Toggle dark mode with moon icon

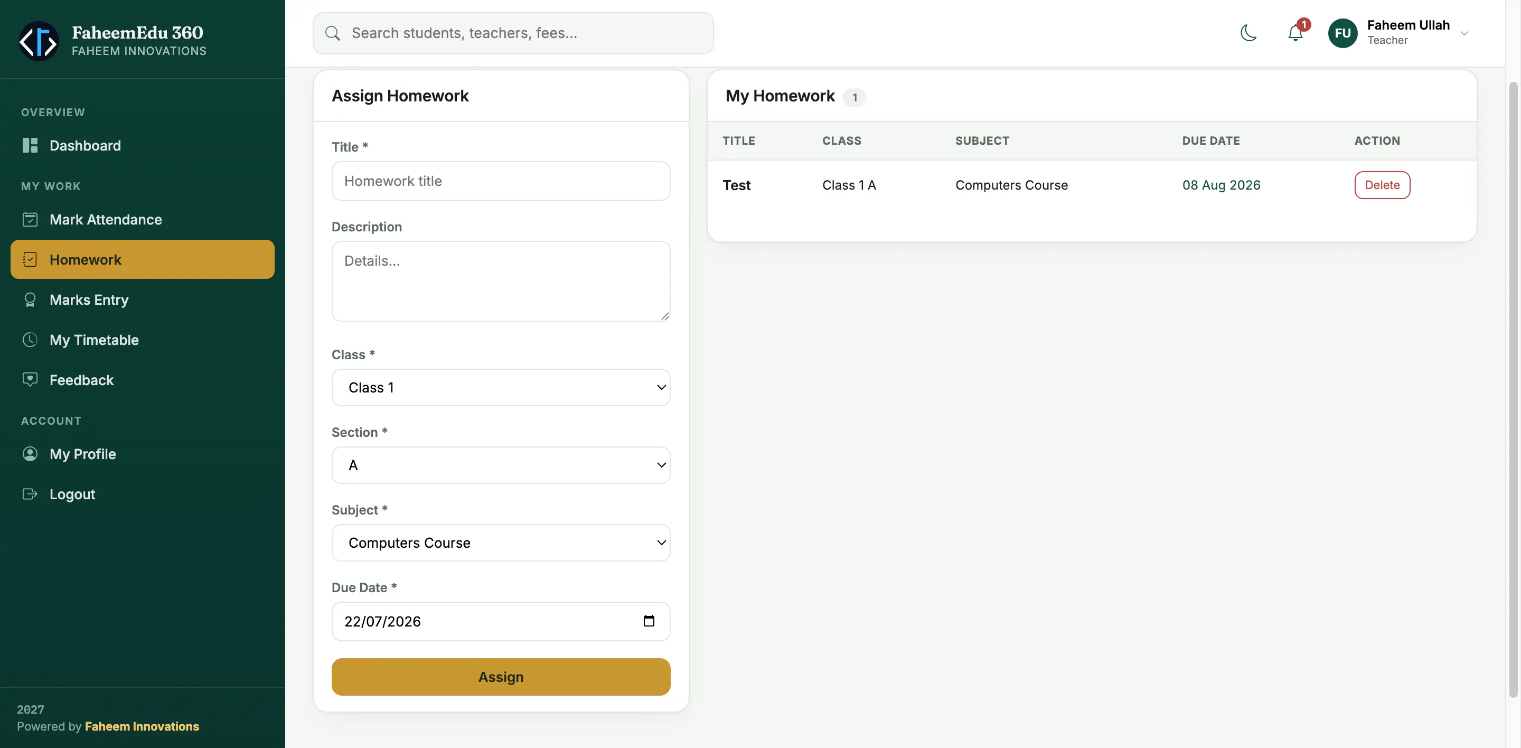coord(1249,33)
